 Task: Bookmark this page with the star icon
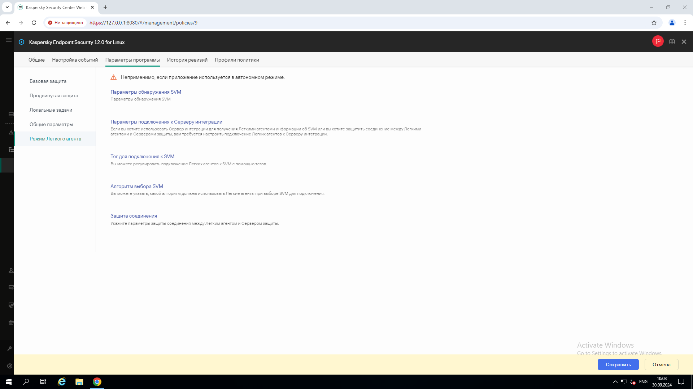click(654, 23)
